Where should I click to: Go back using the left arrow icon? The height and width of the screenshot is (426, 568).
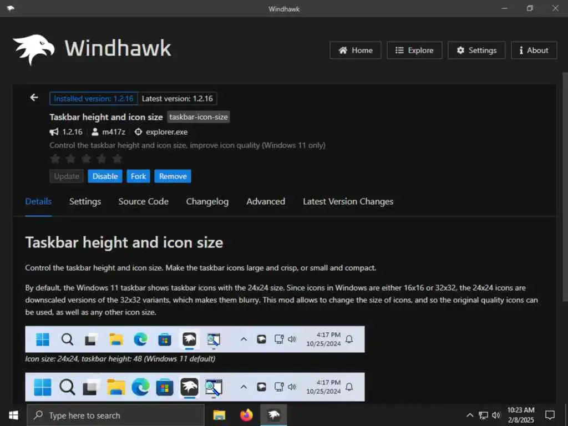tap(34, 98)
